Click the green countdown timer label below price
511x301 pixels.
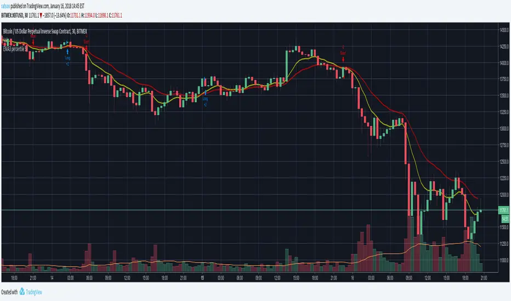click(502, 217)
